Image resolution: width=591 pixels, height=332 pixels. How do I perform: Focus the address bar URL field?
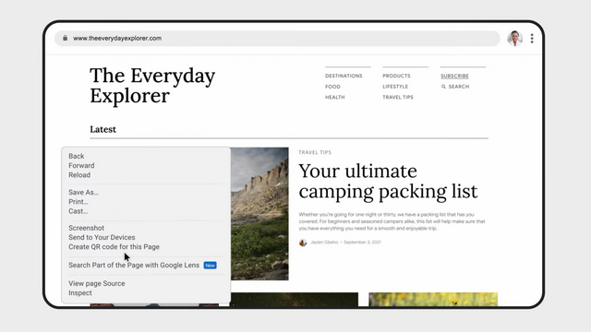click(277, 39)
